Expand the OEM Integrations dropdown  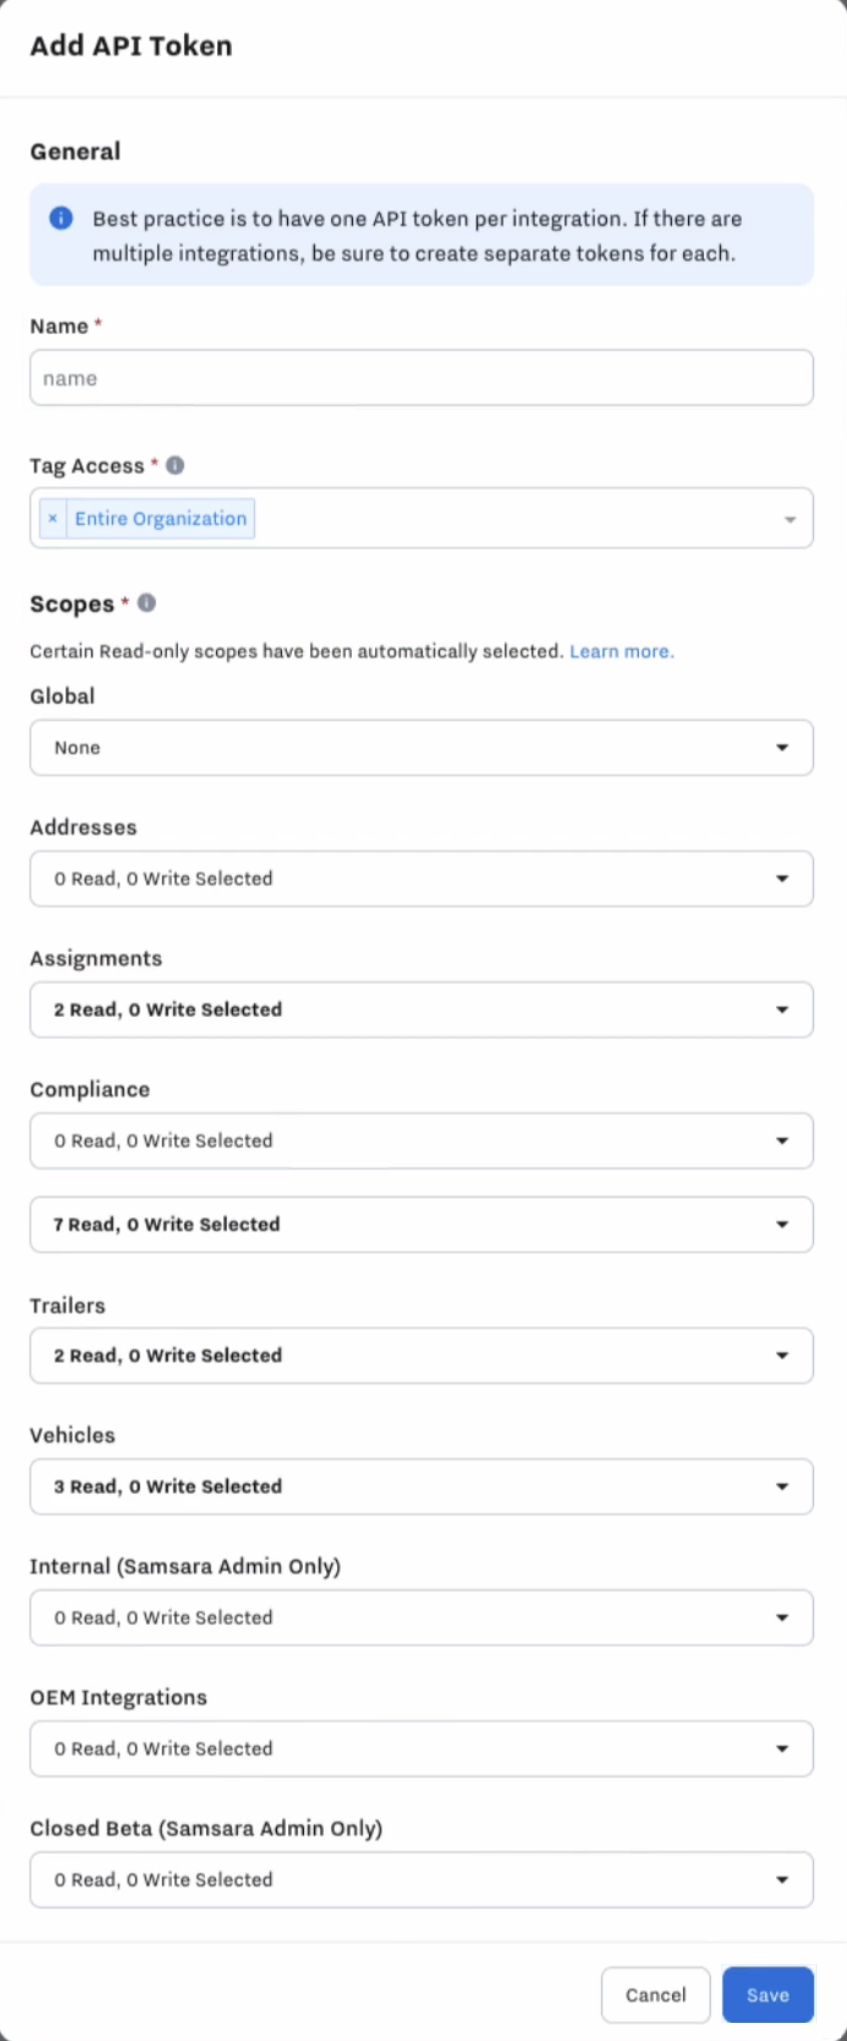pos(421,1749)
